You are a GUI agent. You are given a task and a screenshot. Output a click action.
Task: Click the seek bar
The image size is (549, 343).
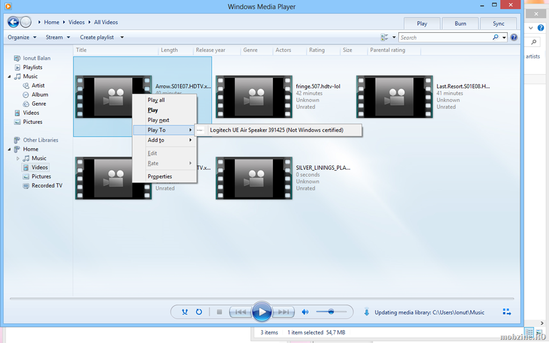262,299
